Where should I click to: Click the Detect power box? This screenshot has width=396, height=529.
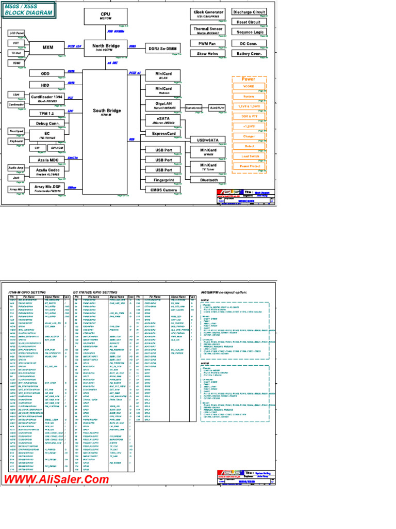point(249,146)
